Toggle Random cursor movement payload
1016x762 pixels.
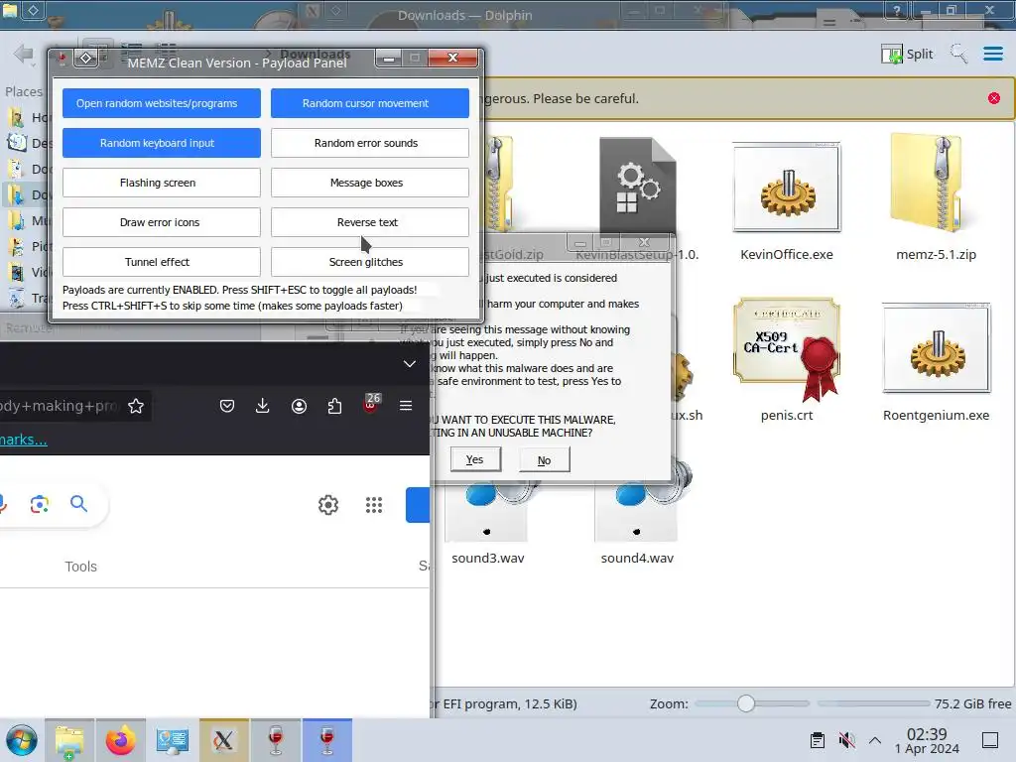[369, 103]
